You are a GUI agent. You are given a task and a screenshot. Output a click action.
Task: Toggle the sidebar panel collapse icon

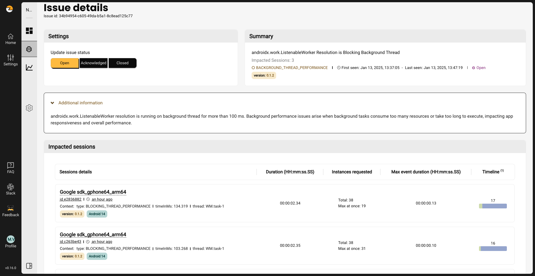29,266
